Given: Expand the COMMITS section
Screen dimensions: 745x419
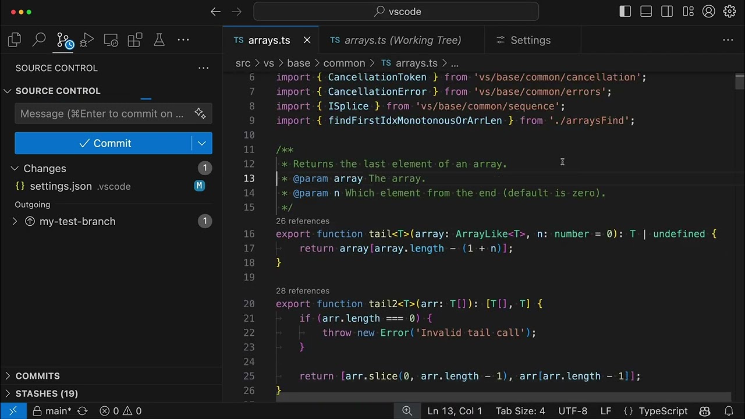Looking at the screenshot, I should click(x=8, y=376).
